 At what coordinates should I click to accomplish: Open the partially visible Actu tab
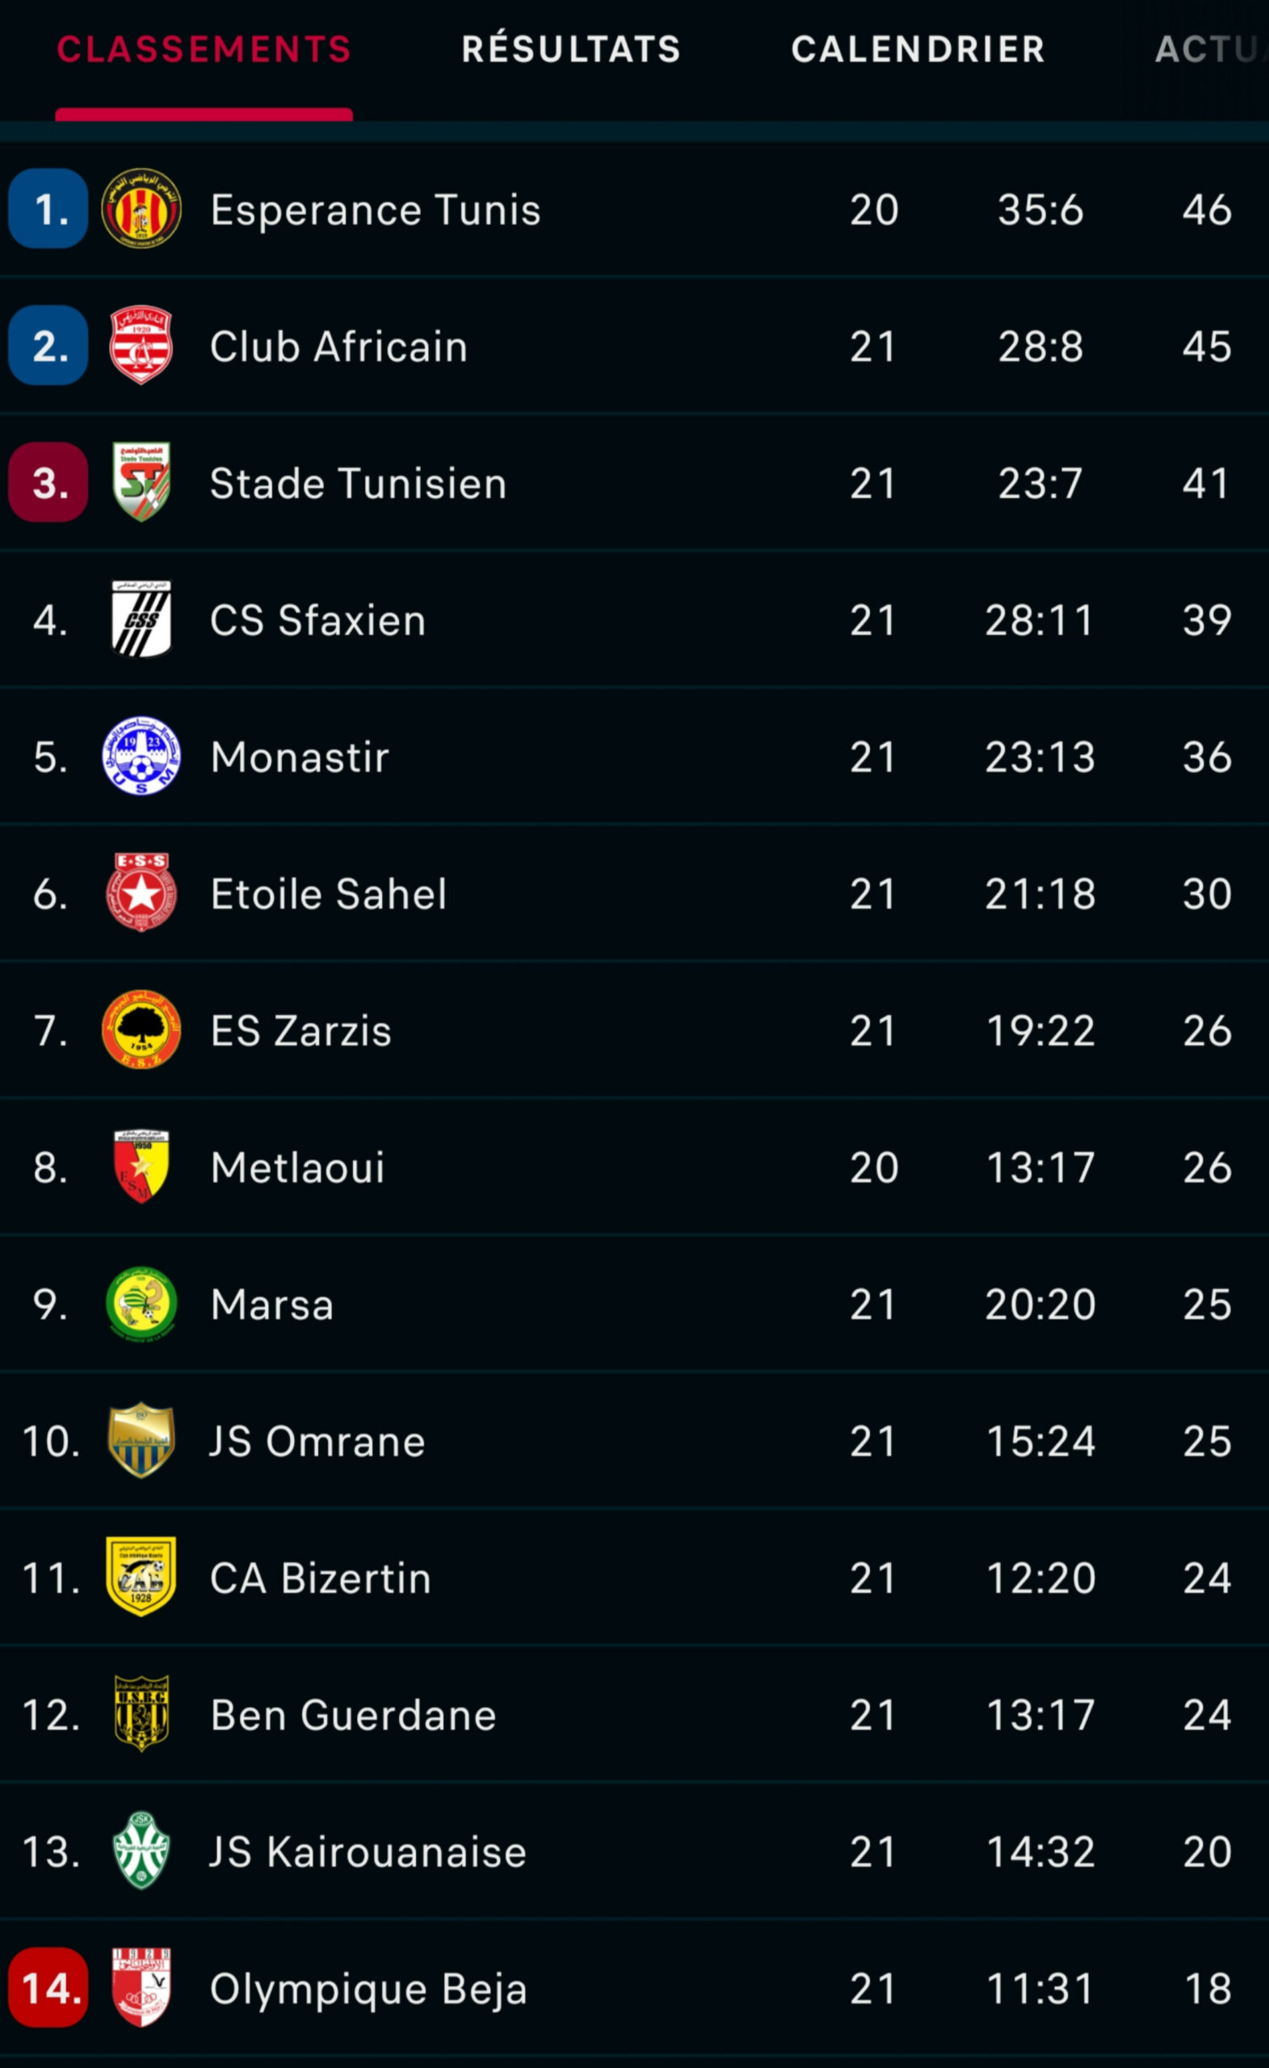(x=1208, y=48)
